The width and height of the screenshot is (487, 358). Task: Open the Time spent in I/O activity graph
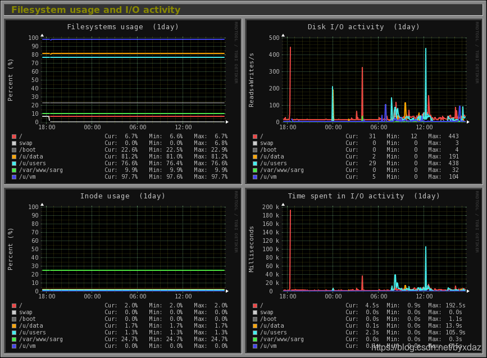(x=364, y=271)
